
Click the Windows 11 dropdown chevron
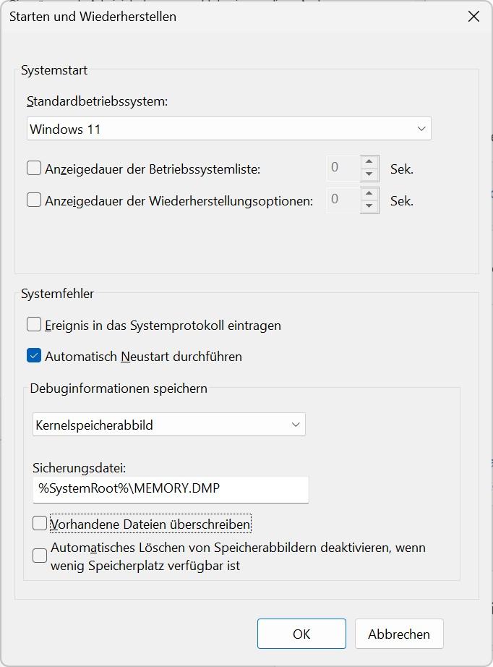coord(421,129)
